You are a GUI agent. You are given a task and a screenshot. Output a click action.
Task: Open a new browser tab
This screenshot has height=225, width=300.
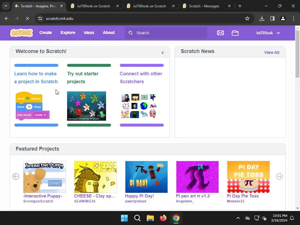[240, 6]
